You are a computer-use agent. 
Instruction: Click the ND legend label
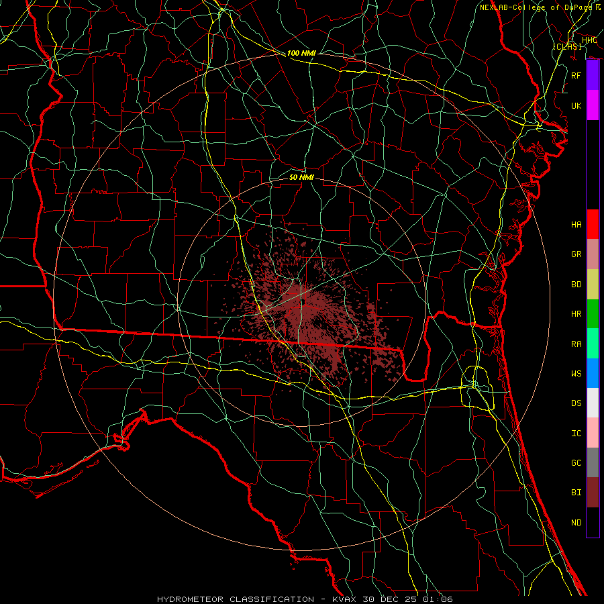(x=576, y=523)
